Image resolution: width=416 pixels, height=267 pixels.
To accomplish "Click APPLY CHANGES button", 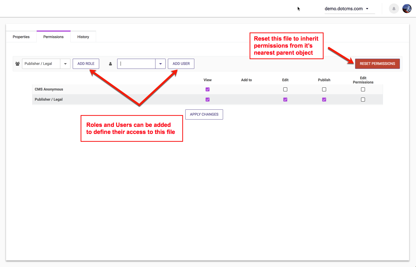I will click(x=204, y=114).
